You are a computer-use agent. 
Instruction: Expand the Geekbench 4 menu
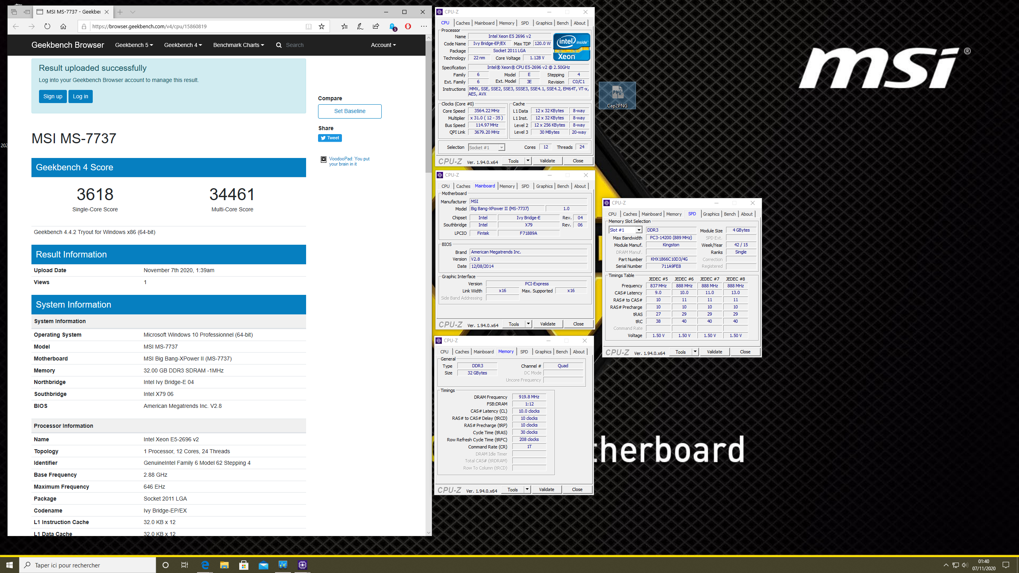[183, 45]
